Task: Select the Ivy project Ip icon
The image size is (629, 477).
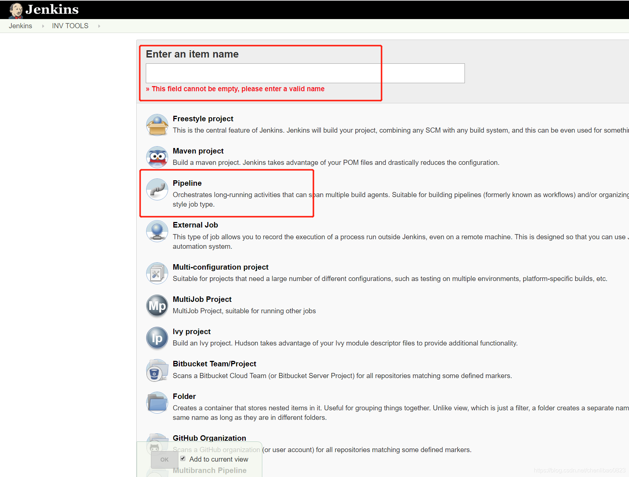Action: click(157, 338)
